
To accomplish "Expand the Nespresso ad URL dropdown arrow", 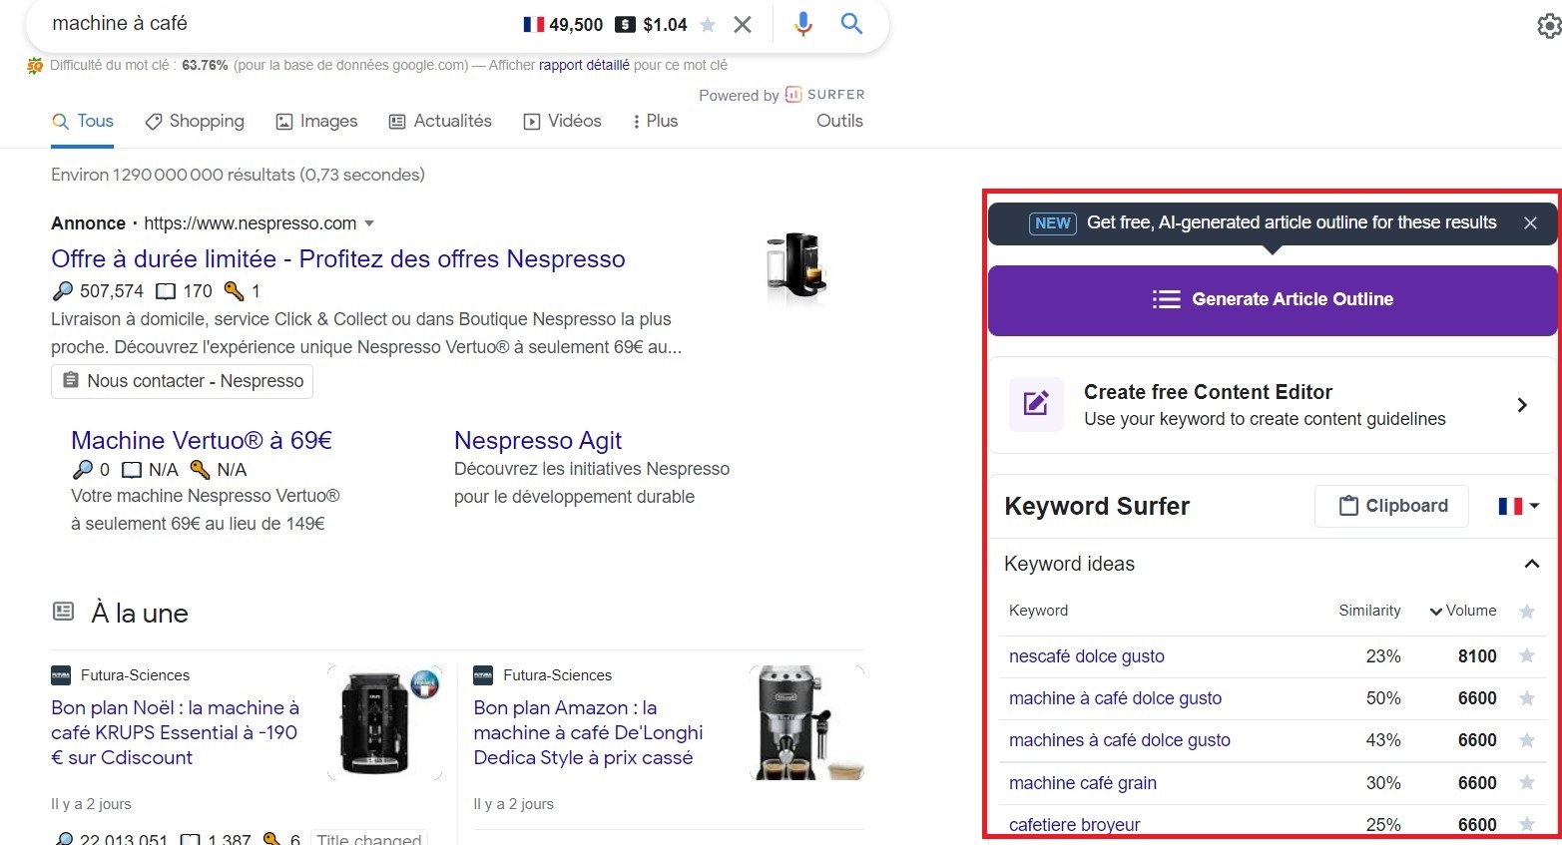I will click(x=369, y=223).
